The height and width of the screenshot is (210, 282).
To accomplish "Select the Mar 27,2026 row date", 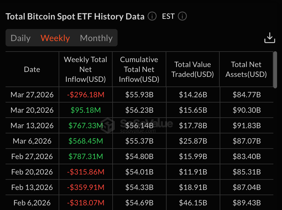I will tap(32, 94).
